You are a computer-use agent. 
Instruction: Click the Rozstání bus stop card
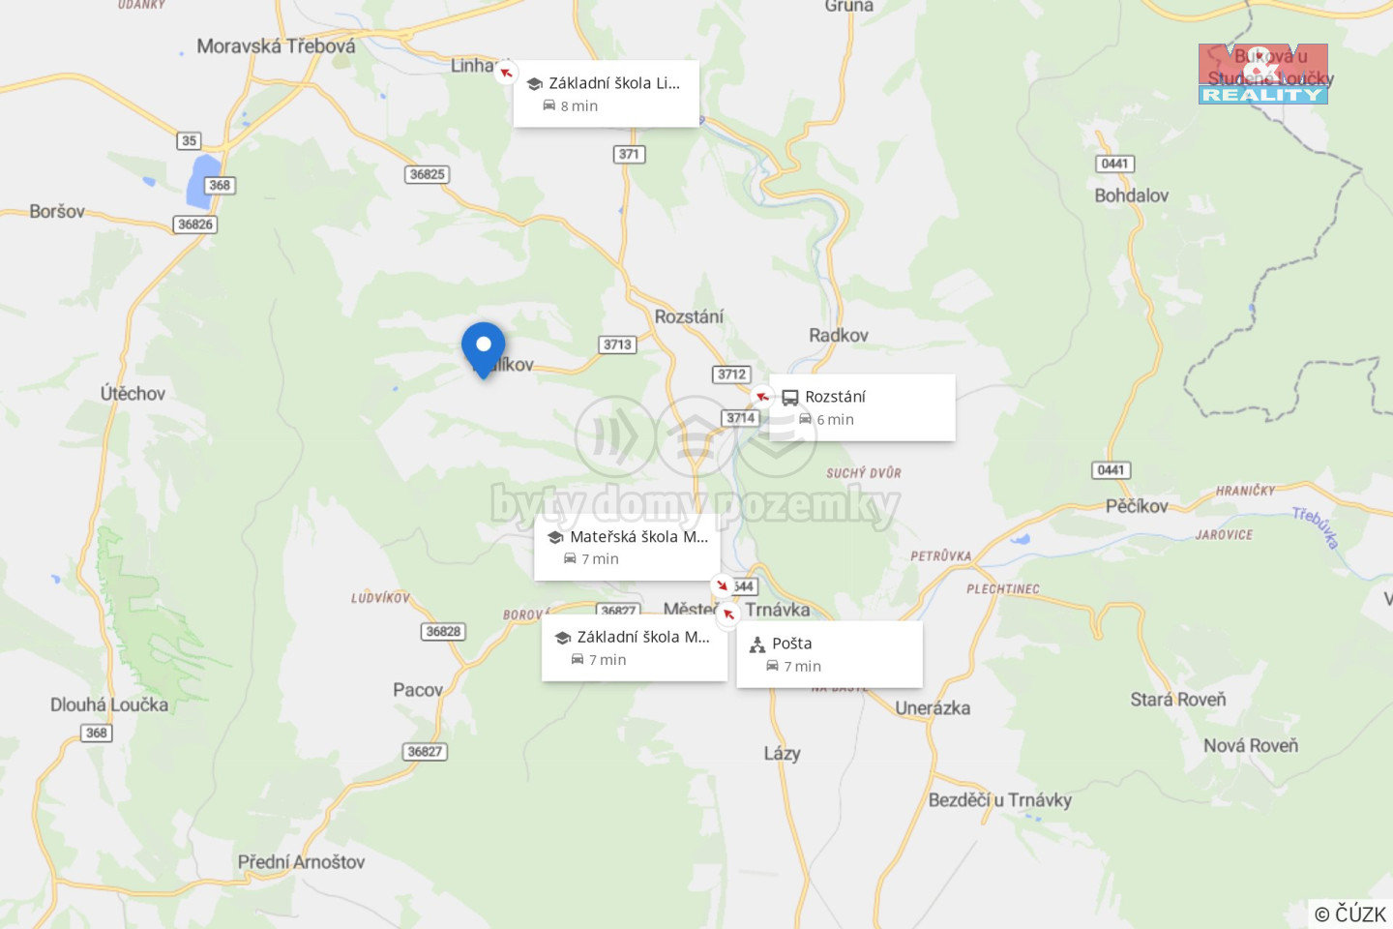click(x=862, y=407)
